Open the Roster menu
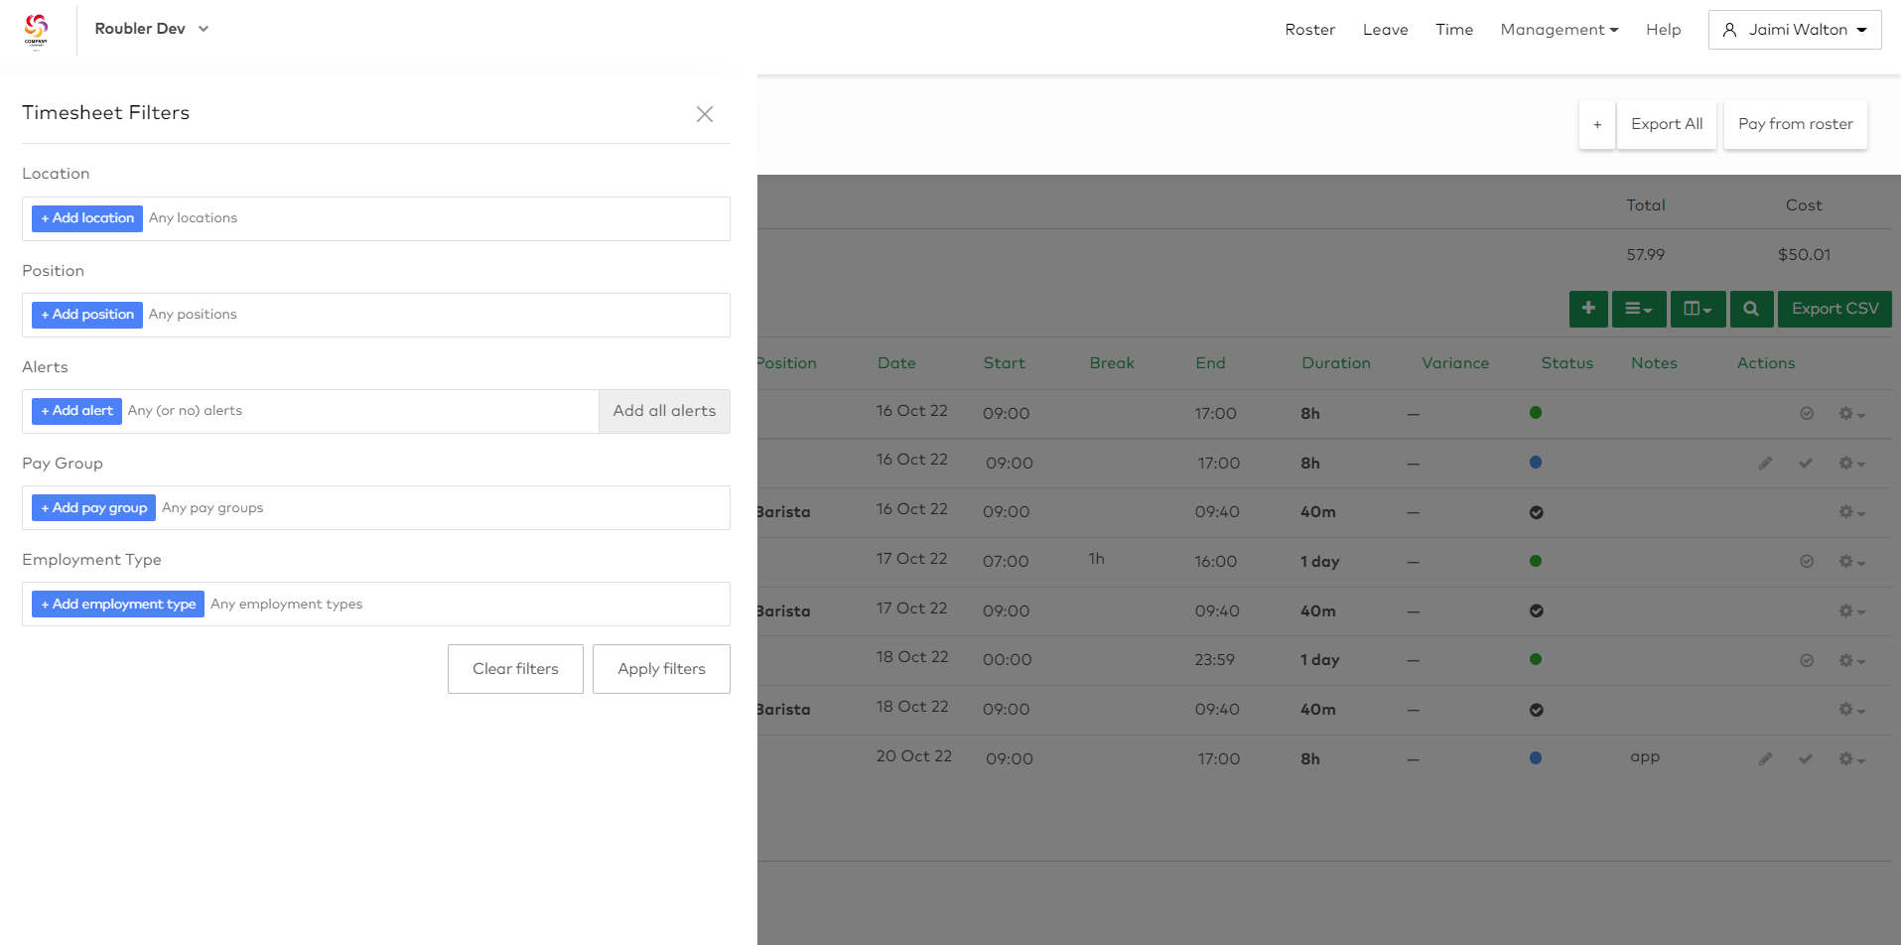 pyautogui.click(x=1309, y=30)
